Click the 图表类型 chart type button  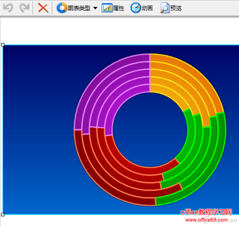coord(73,8)
